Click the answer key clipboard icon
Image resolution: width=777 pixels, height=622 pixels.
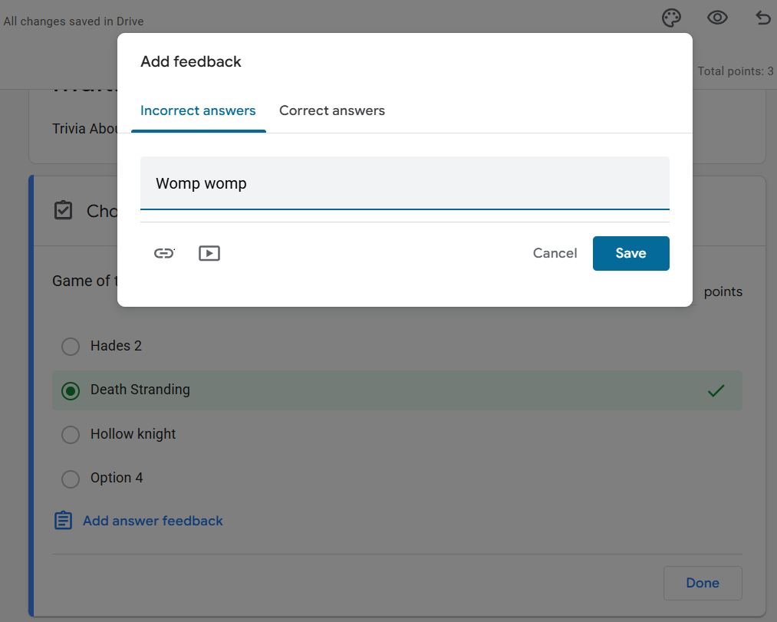(63, 210)
